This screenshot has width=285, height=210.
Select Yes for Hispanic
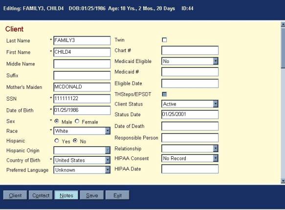pyautogui.click(x=57, y=141)
